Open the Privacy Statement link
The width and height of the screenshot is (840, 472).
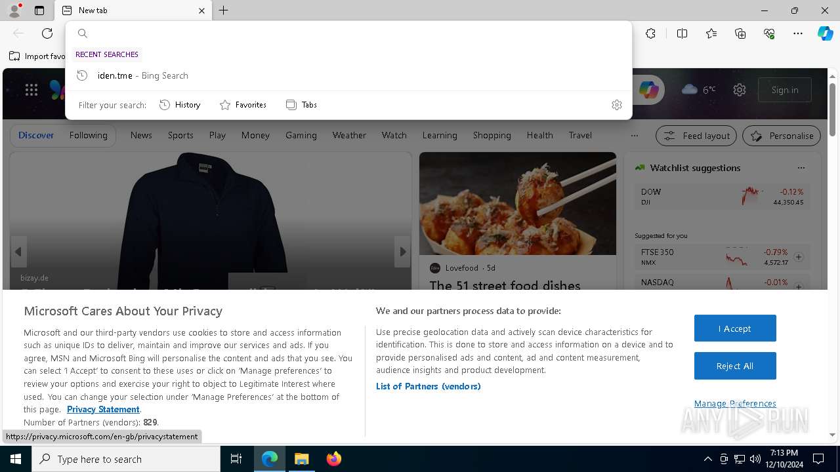coord(103,409)
